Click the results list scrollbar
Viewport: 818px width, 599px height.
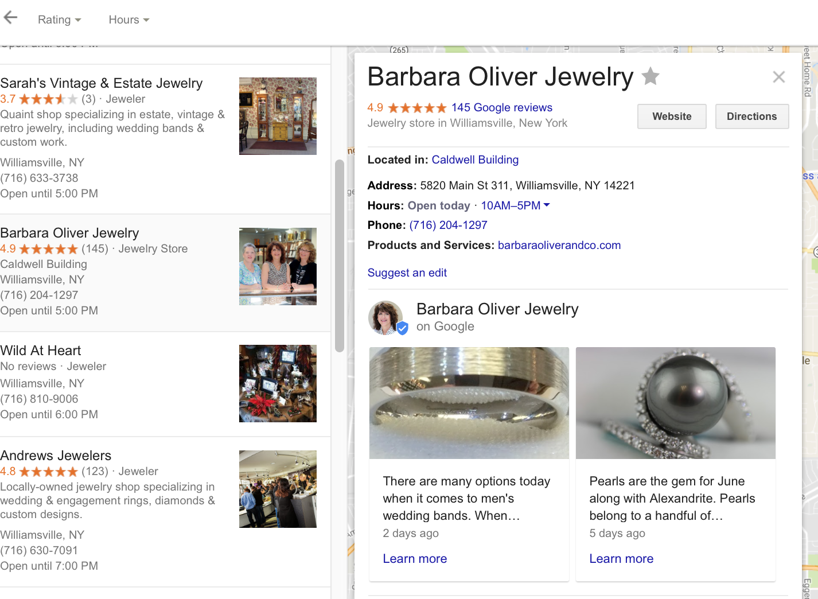(x=339, y=256)
